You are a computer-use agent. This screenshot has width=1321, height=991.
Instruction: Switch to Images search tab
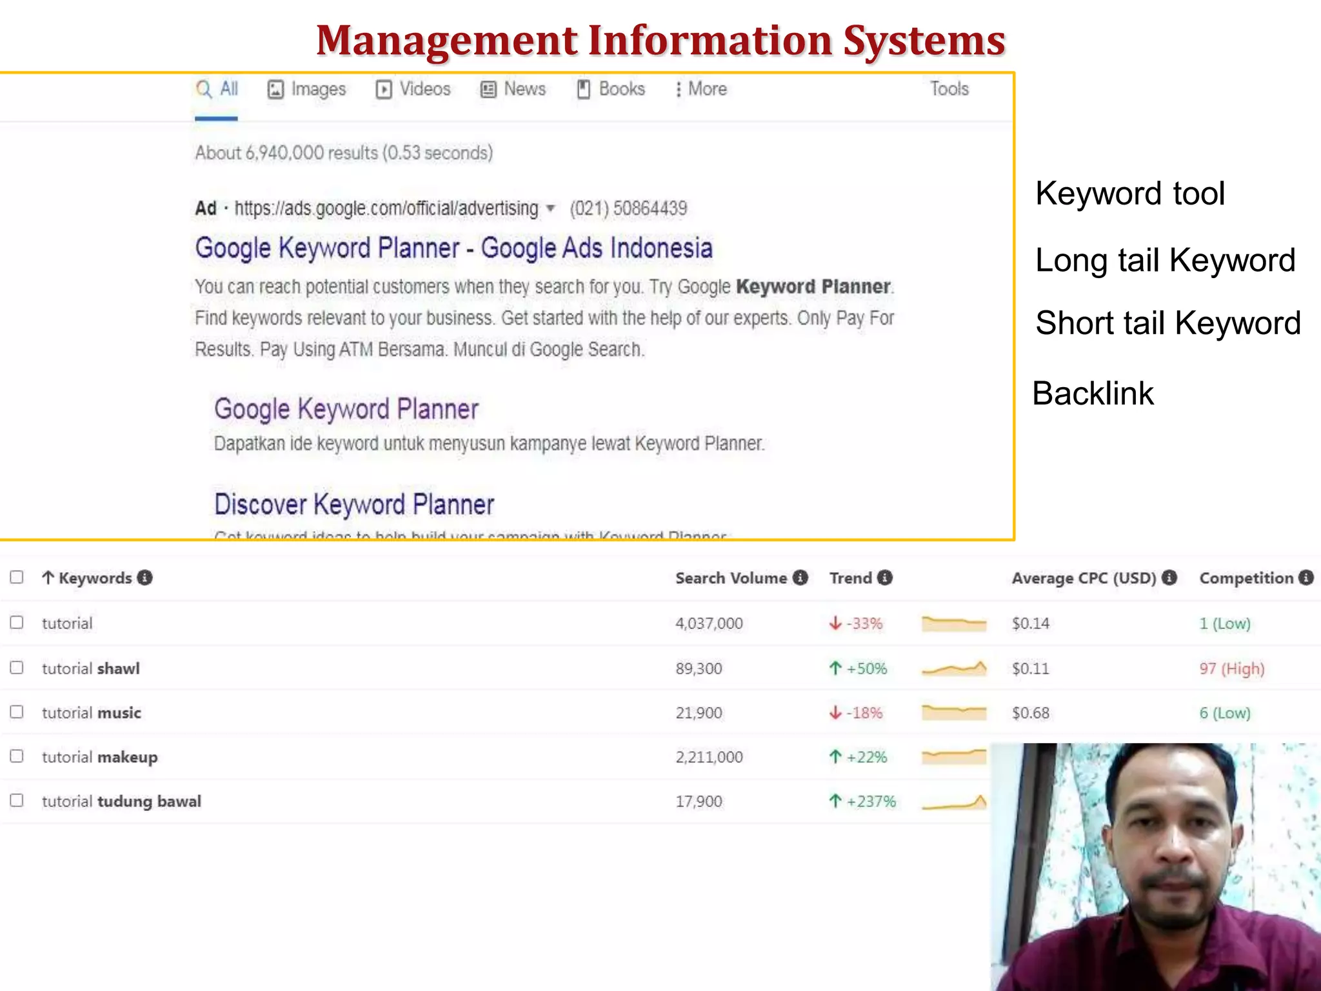307,89
